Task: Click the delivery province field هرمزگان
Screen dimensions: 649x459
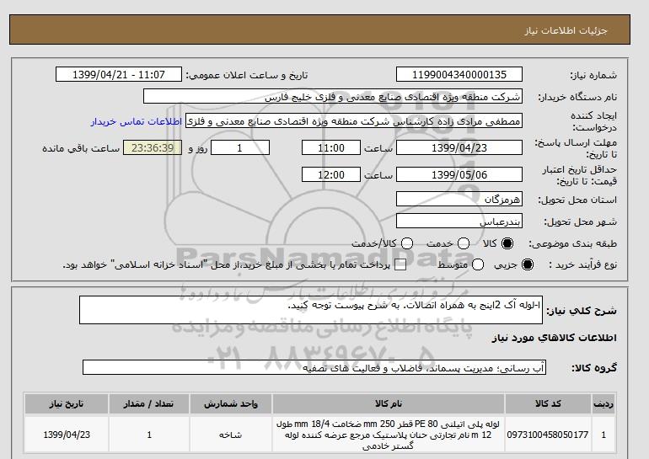Action: pyautogui.click(x=459, y=199)
